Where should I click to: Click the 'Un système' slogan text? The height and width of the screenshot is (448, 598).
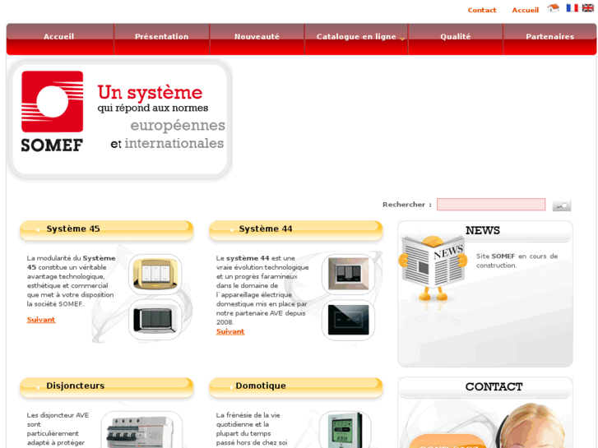150,92
